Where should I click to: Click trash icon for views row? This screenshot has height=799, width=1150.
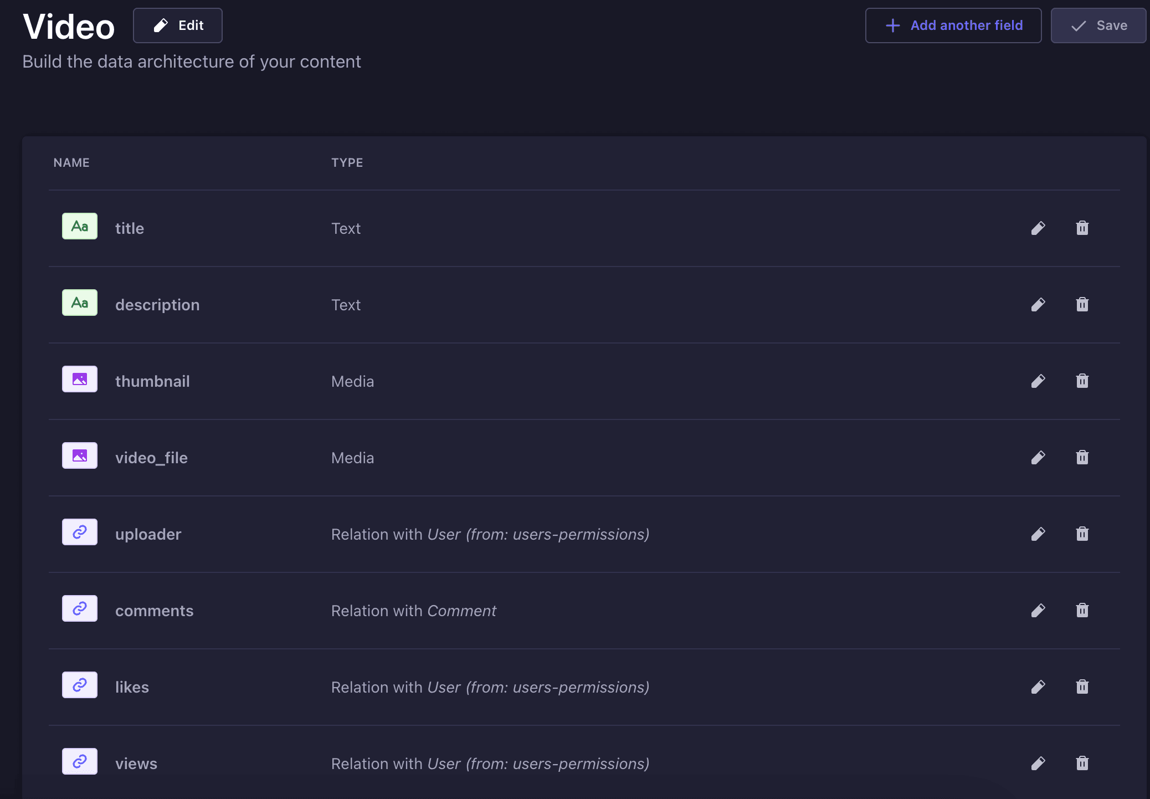[1082, 764]
